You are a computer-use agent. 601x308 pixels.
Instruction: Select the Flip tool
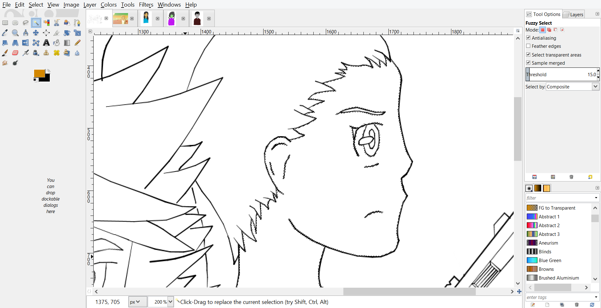point(25,43)
